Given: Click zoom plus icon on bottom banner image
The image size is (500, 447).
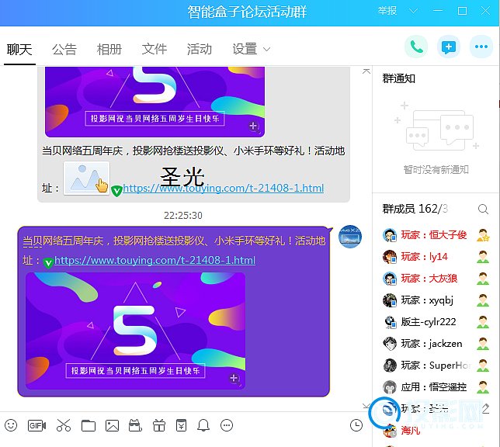Looking at the screenshot, I should coord(235,379).
